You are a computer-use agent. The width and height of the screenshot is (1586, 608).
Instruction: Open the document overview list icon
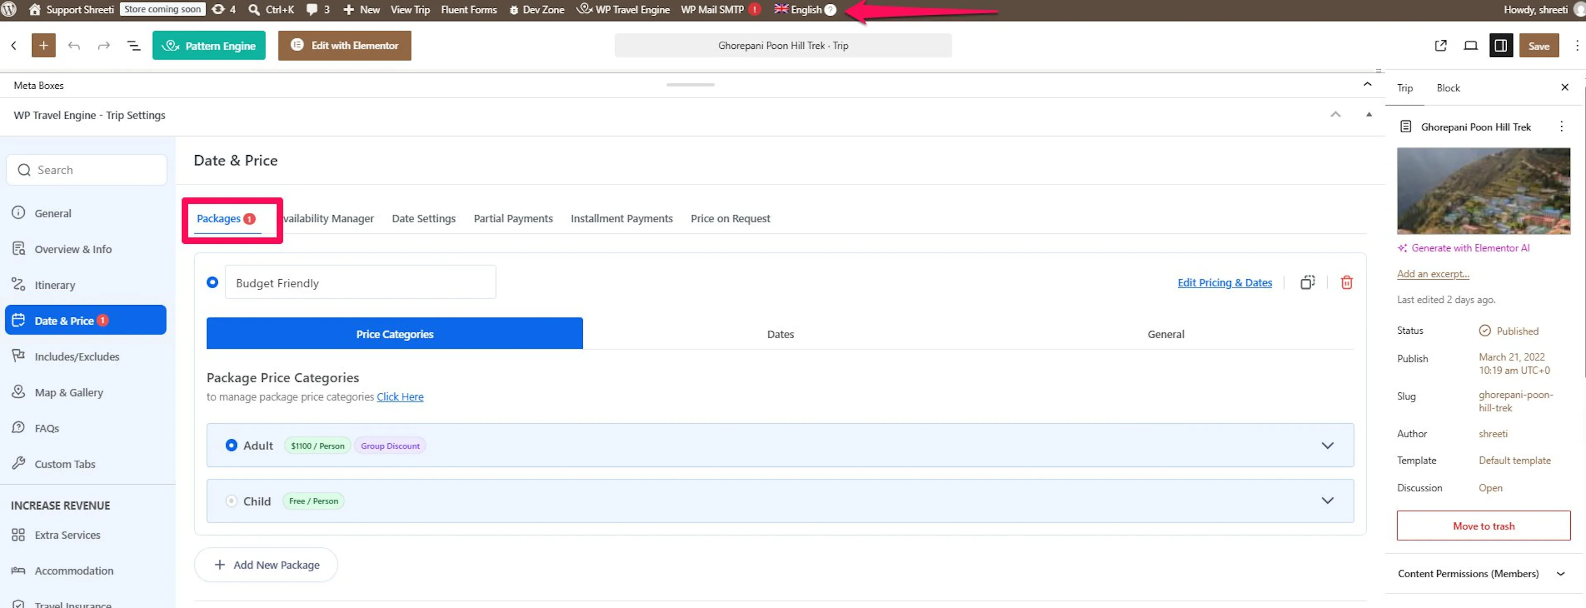(133, 45)
